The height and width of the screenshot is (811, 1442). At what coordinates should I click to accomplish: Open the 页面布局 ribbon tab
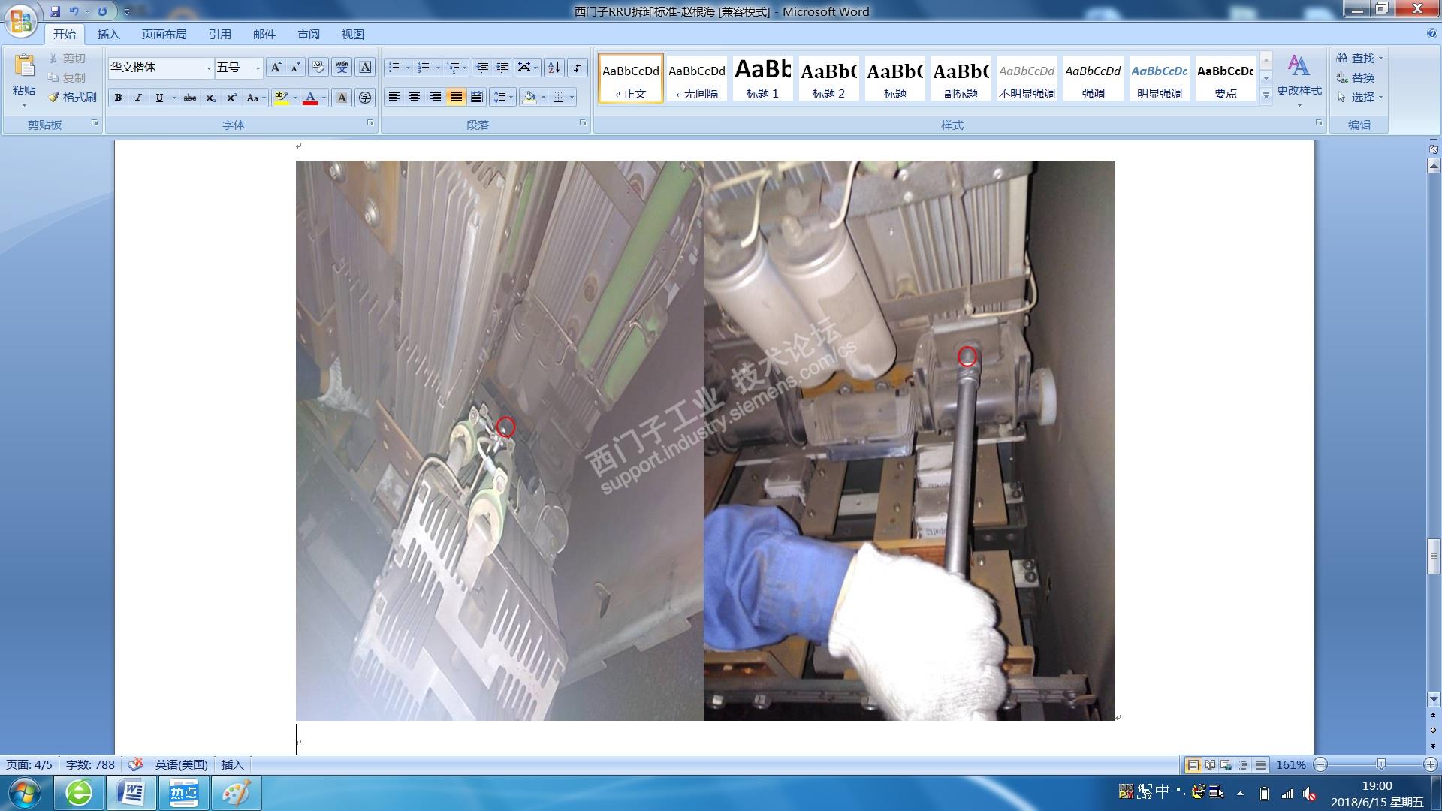click(164, 35)
